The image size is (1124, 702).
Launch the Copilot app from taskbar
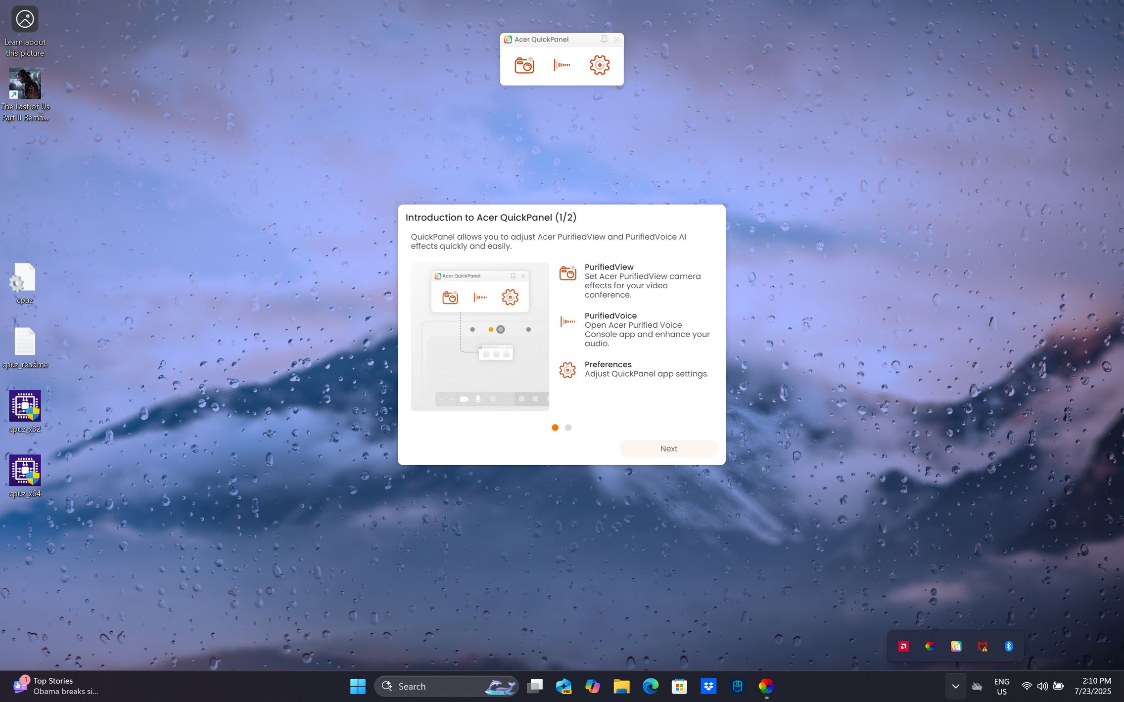[x=592, y=686]
